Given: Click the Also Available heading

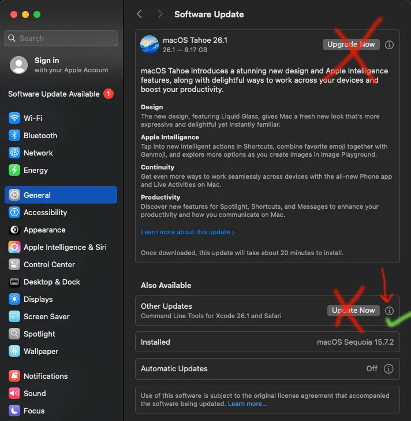Looking at the screenshot, I should pyautogui.click(x=166, y=285).
